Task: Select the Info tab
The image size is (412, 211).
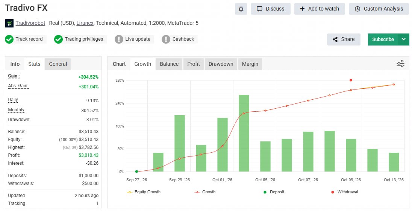Action: coord(15,64)
